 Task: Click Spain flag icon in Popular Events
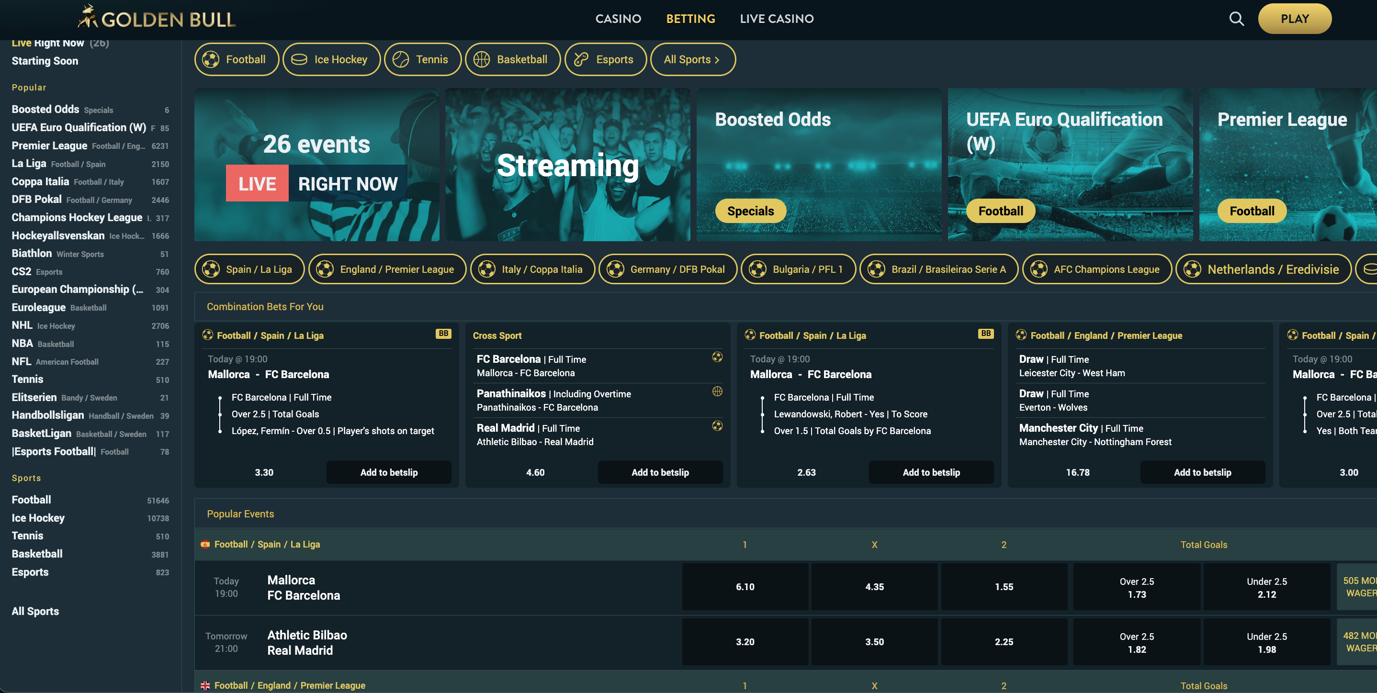205,545
